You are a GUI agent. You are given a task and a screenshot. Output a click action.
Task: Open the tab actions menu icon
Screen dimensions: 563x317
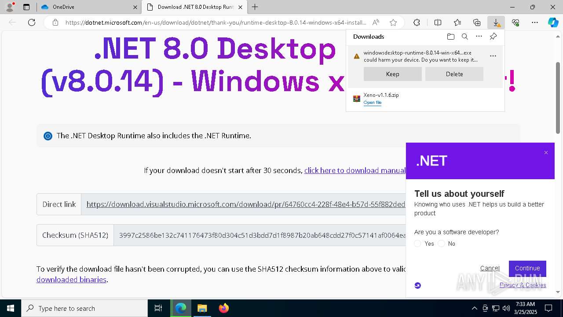(x=26, y=7)
